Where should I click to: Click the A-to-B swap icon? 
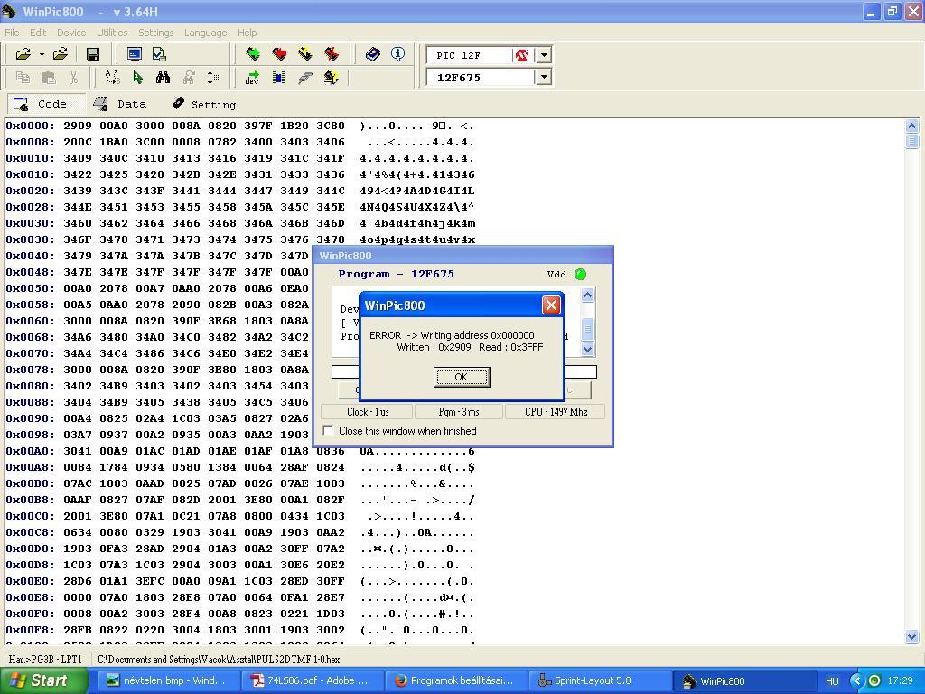coord(112,78)
